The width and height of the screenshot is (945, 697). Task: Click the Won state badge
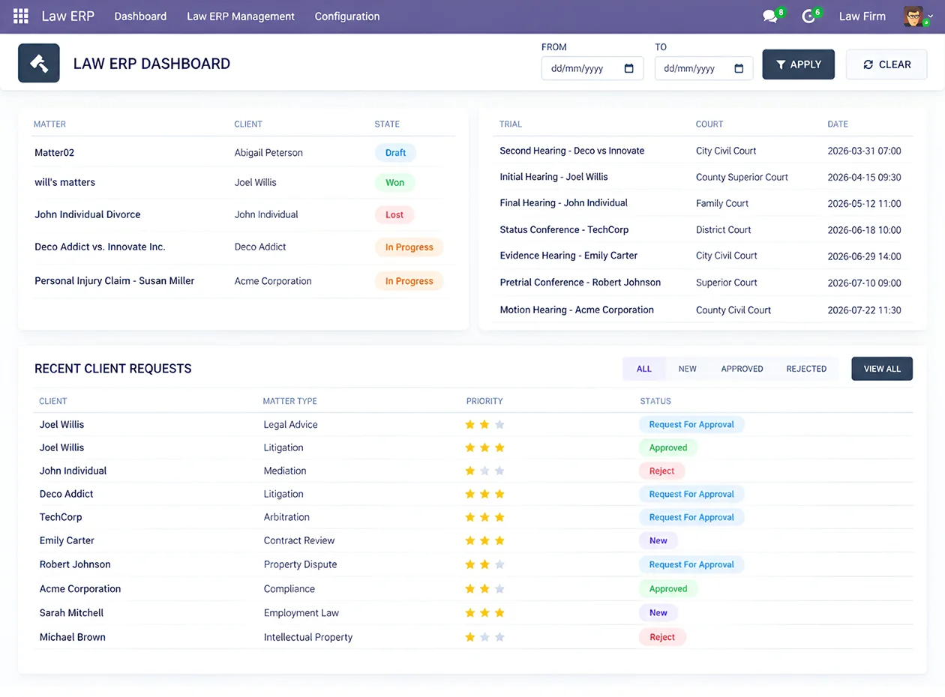[394, 183]
